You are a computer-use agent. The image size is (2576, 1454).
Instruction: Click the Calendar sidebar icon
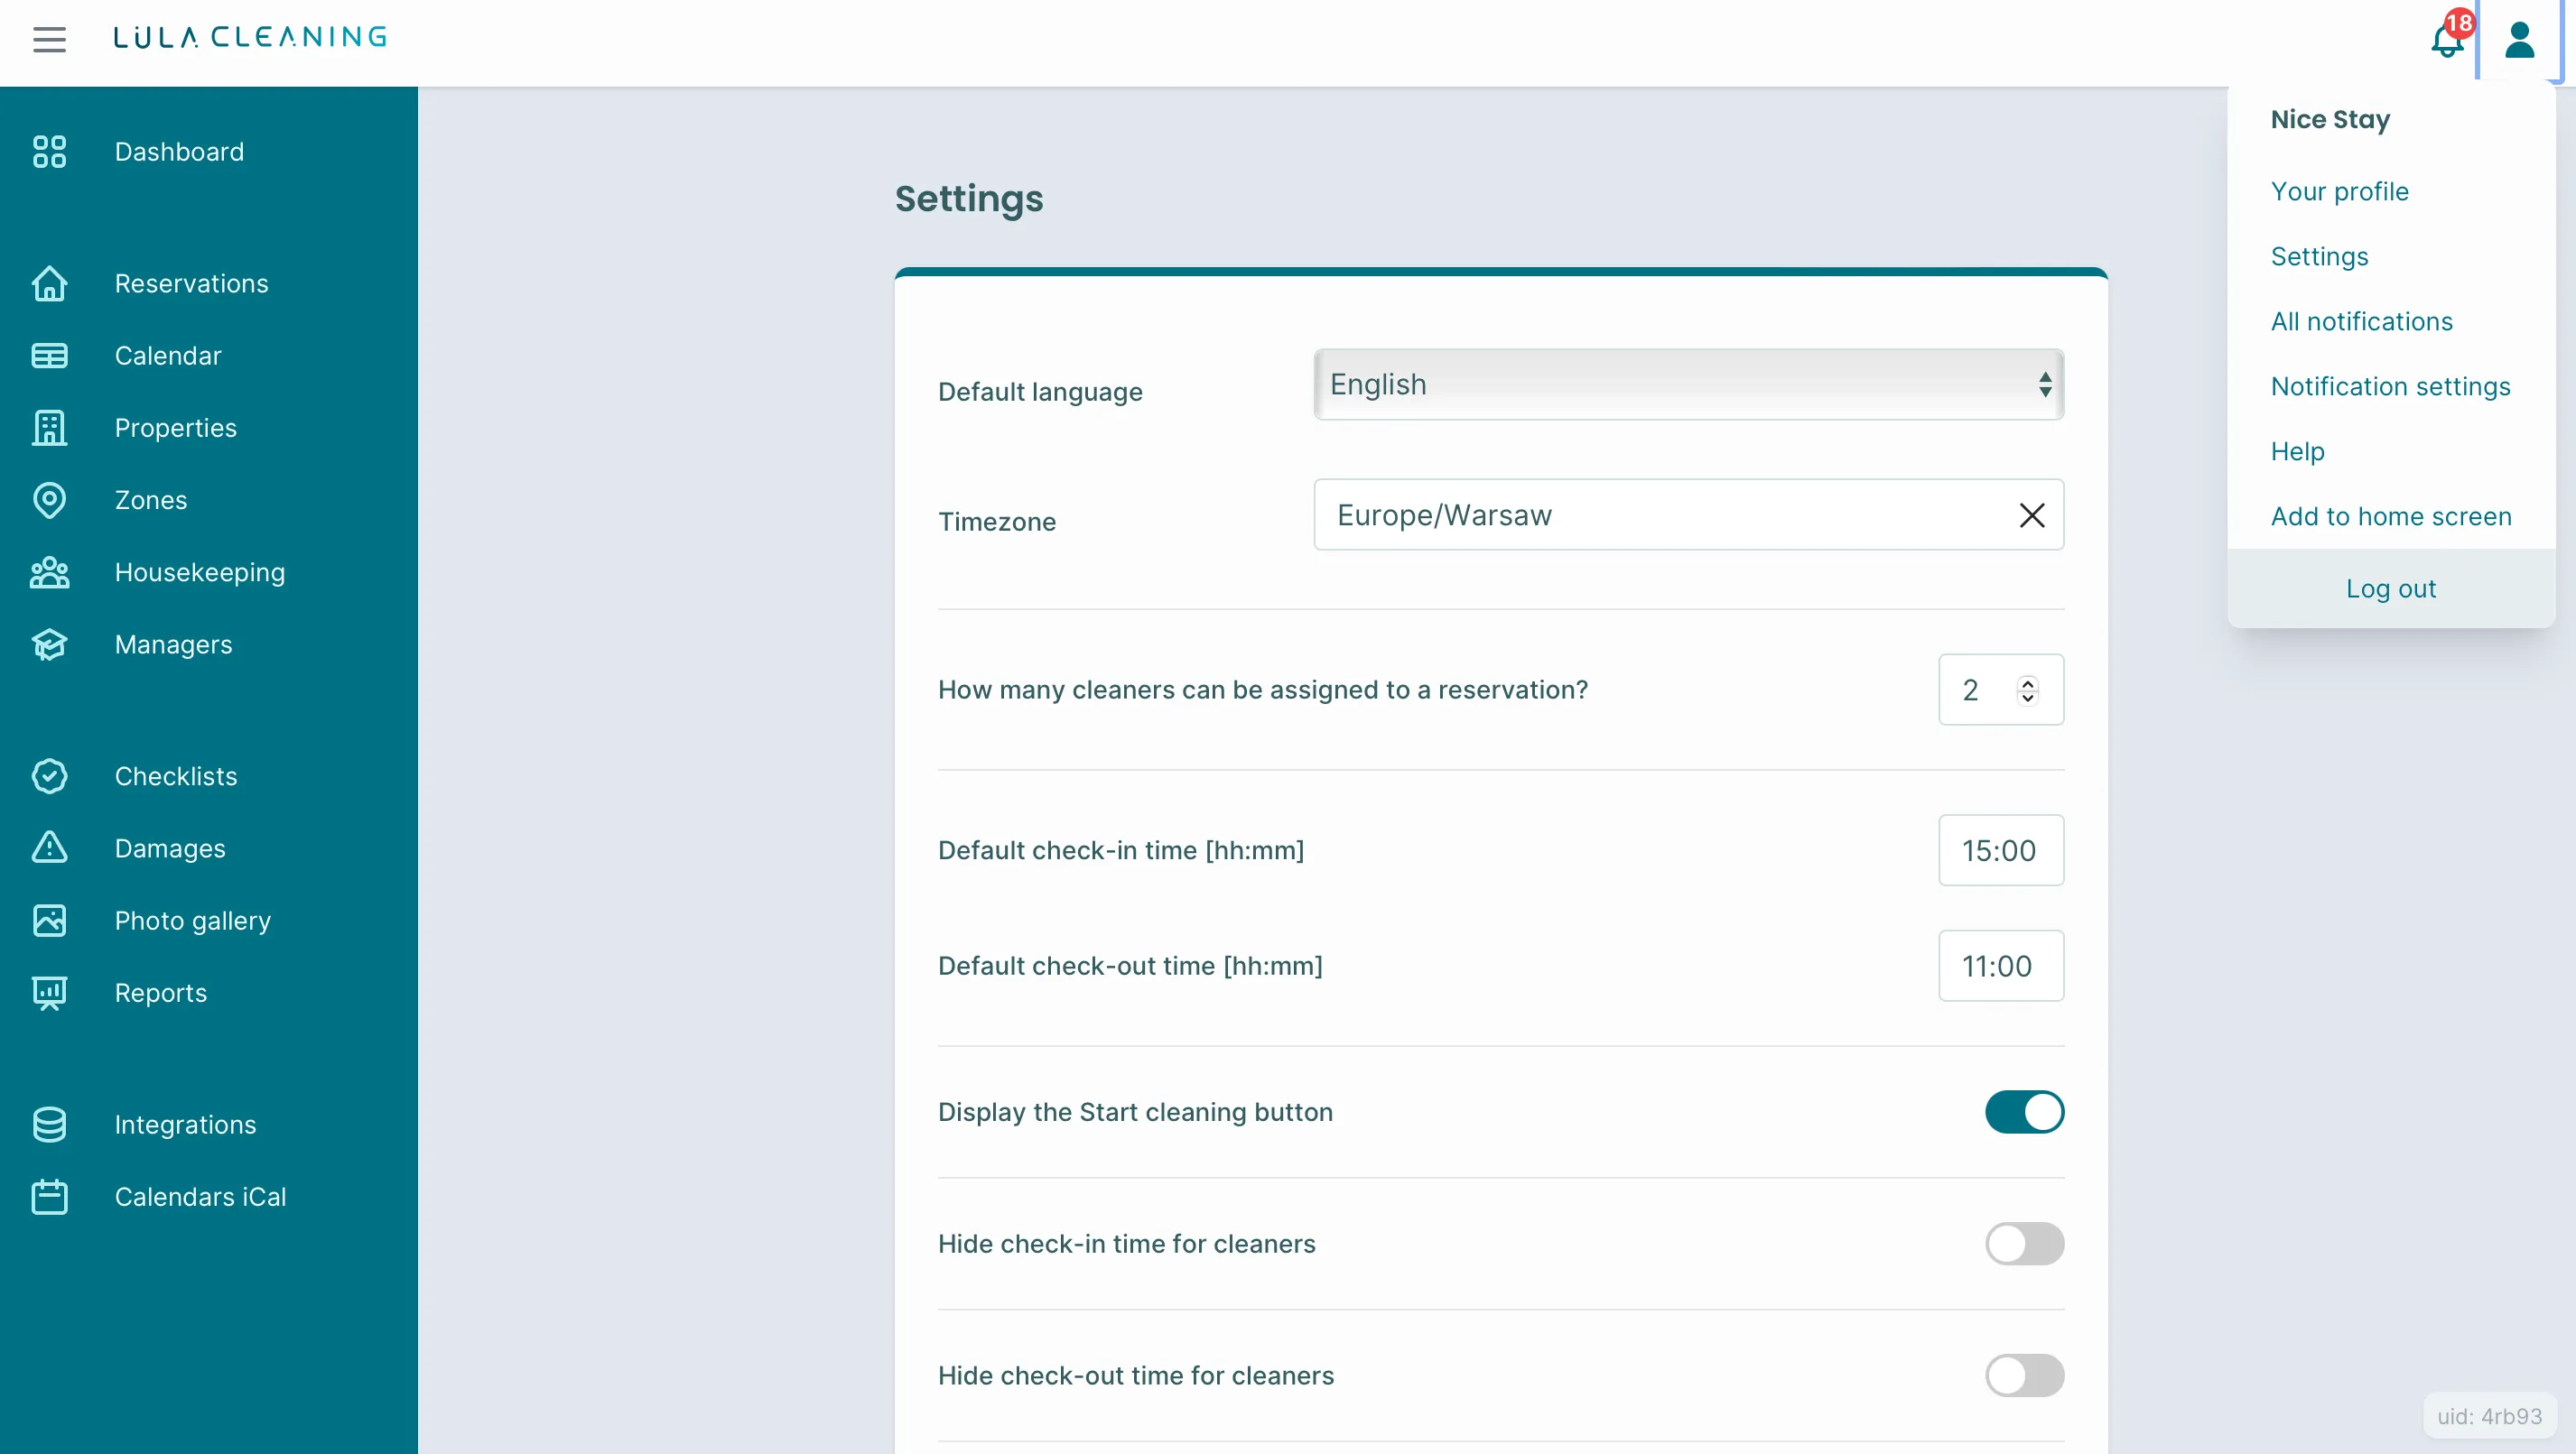pos(49,356)
